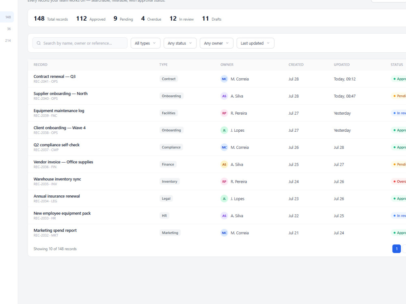The height and width of the screenshot is (304, 406).
Task: Click the Overdue status on Warehouse inventory row
Action: (x=399, y=182)
